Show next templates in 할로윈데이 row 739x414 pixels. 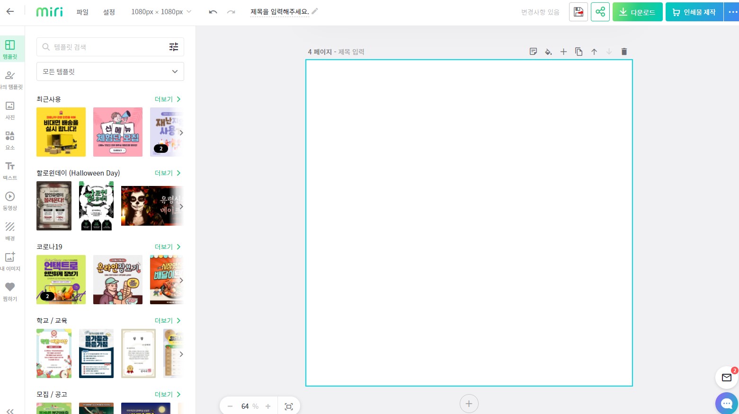tap(181, 206)
